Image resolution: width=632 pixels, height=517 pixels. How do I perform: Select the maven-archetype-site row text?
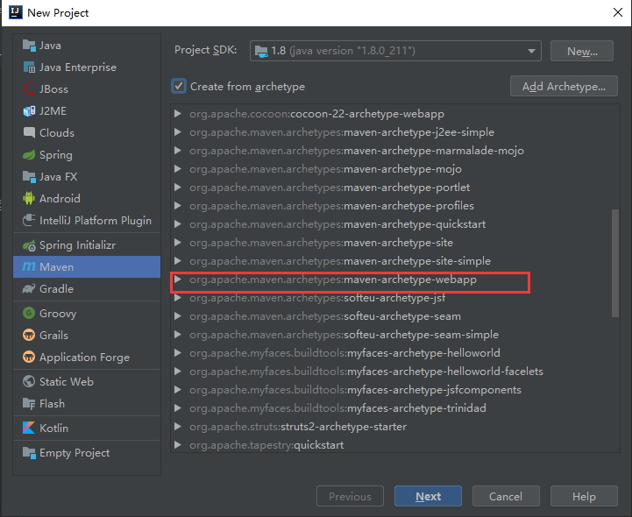click(x=321, y=243)
